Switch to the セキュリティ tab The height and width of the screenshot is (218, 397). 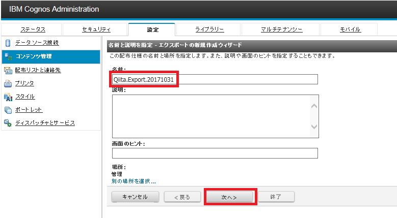[x=96, y=29]
